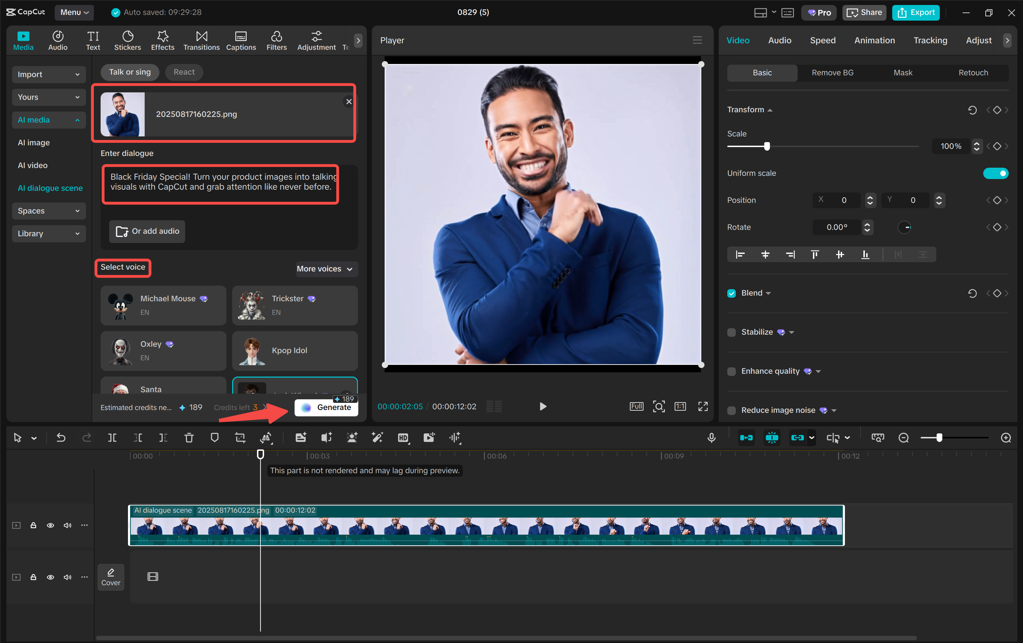Delete the selected clip using the trash icon

tap(189, 438)
